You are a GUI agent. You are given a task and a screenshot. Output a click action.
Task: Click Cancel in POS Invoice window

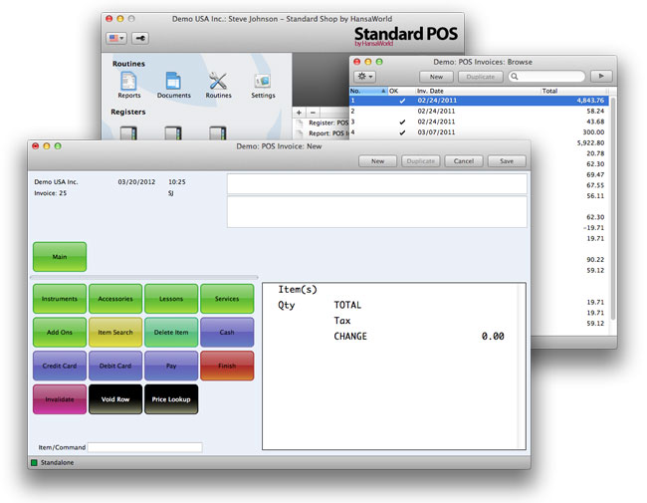pyautogui.click(x=464, y=161)
